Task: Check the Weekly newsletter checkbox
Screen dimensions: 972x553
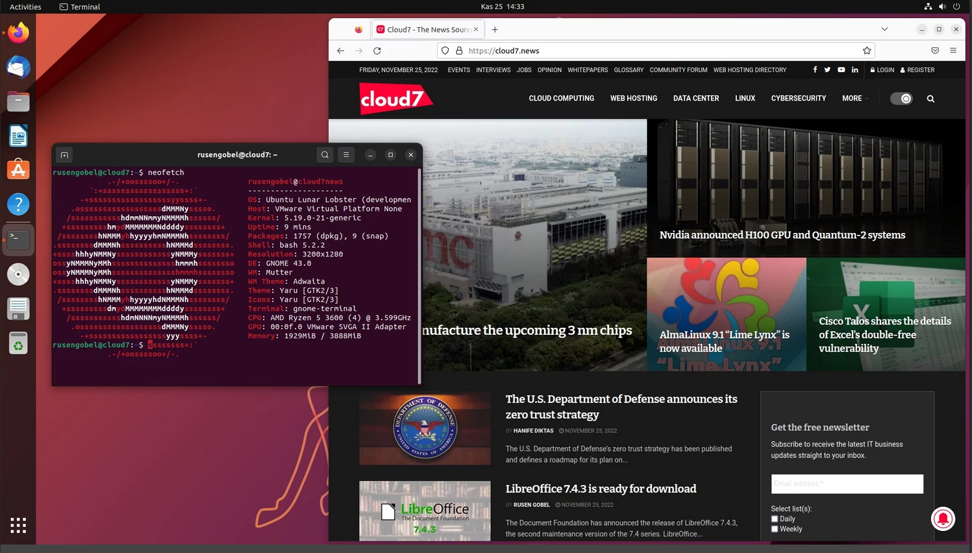Action: click(x=775, y=529)
